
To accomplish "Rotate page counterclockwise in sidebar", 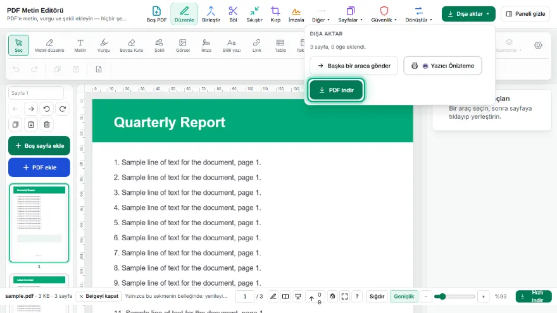I will 47,109.
